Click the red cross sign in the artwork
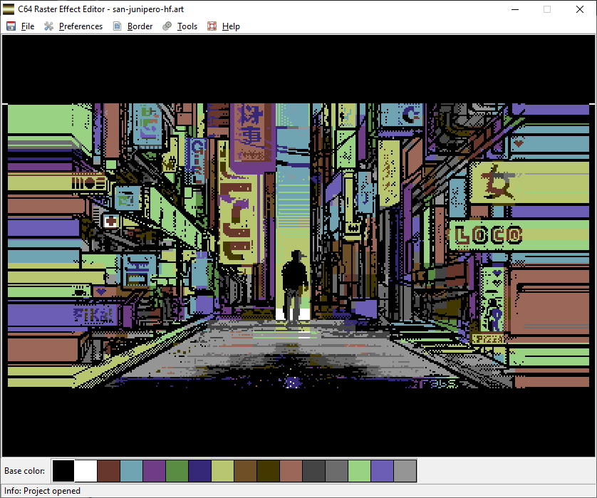Screen dimensions: 597x498 click(x=111, y=221)
